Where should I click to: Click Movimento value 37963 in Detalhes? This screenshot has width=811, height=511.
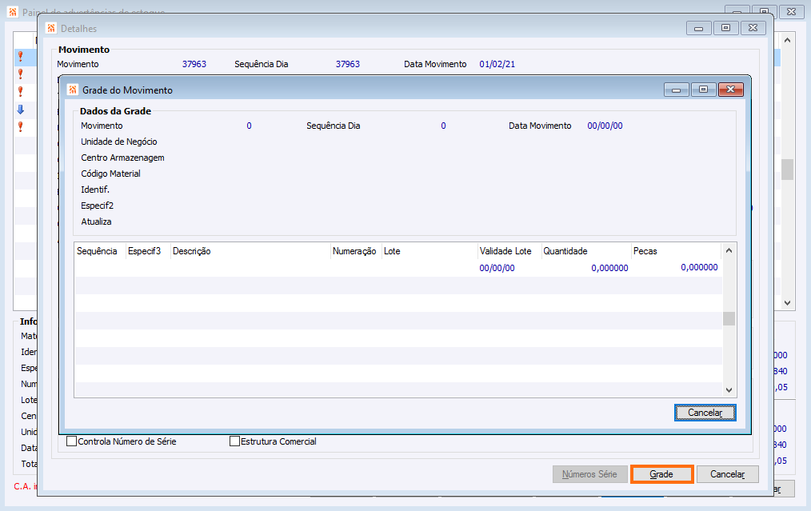(x=194, y=64)
